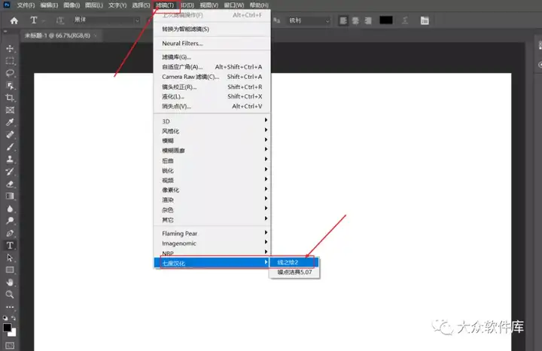Select the Pen tool
Image resolution: width=542 pixels, height=351 pixels.
tap(10, 233)
